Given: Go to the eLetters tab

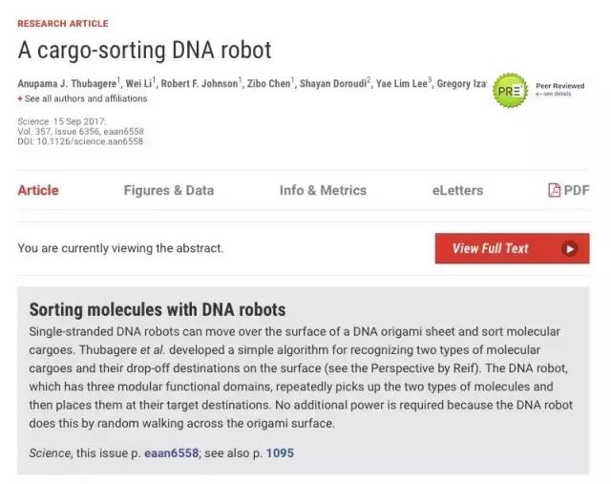Looking at the screenshot, I should click(x=457, y=190).
